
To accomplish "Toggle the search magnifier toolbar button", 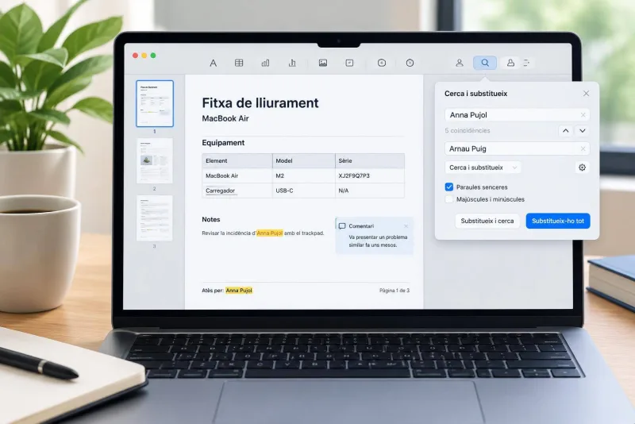I will click(x=485, y=63).
